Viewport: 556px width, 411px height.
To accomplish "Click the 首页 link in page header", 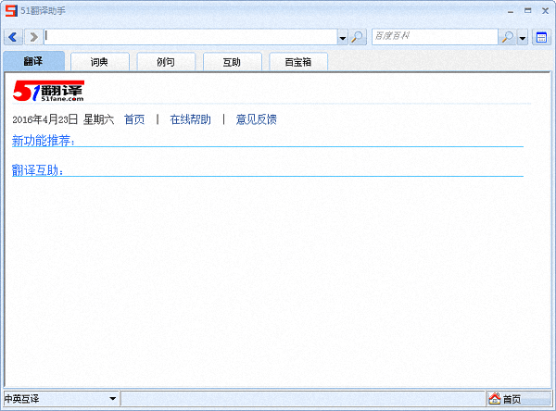I will [x=134, y=119].
